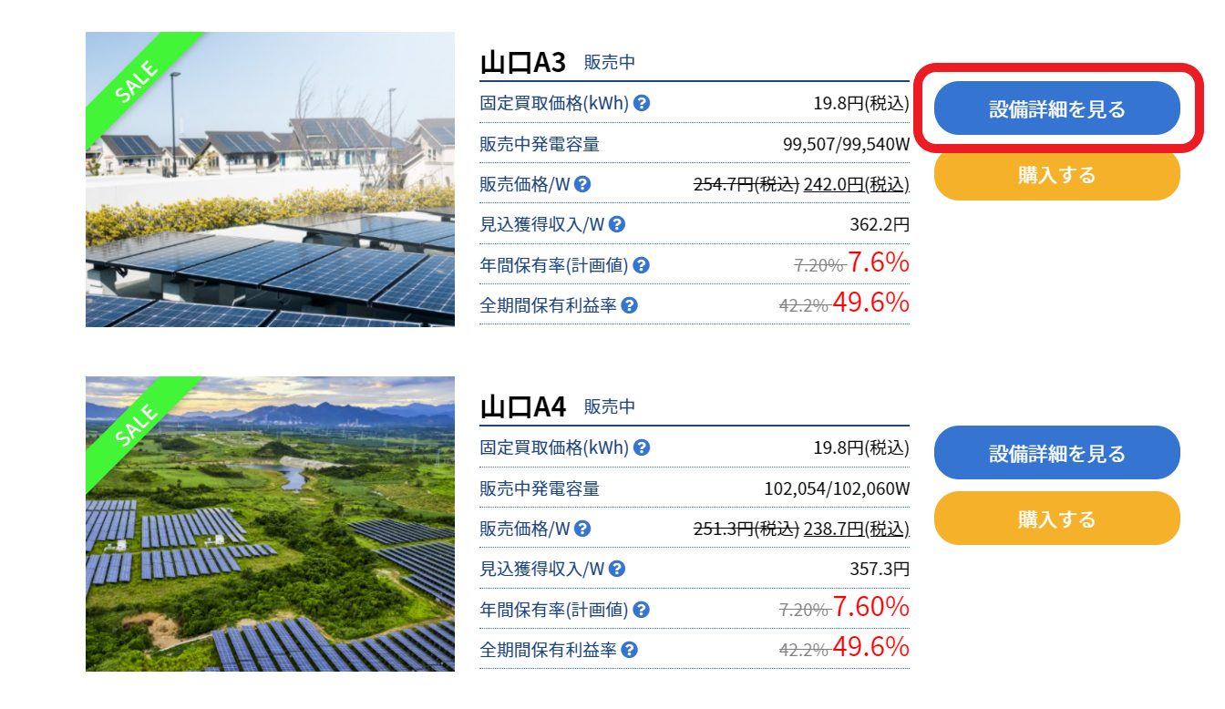
Task: Open 設備詳細を見る for 山口A4
Action: 1056,453
